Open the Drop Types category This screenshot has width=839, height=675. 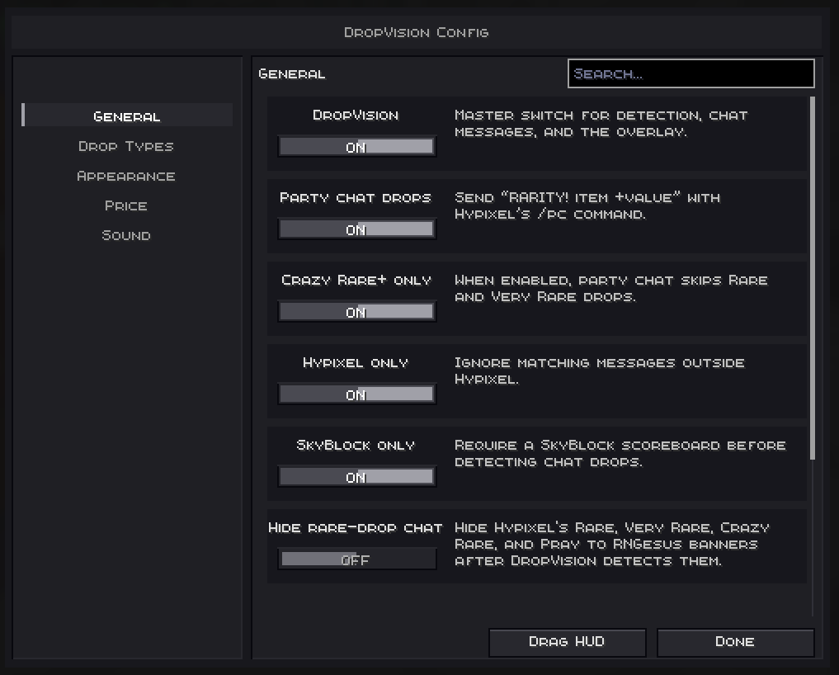point(126,146)
